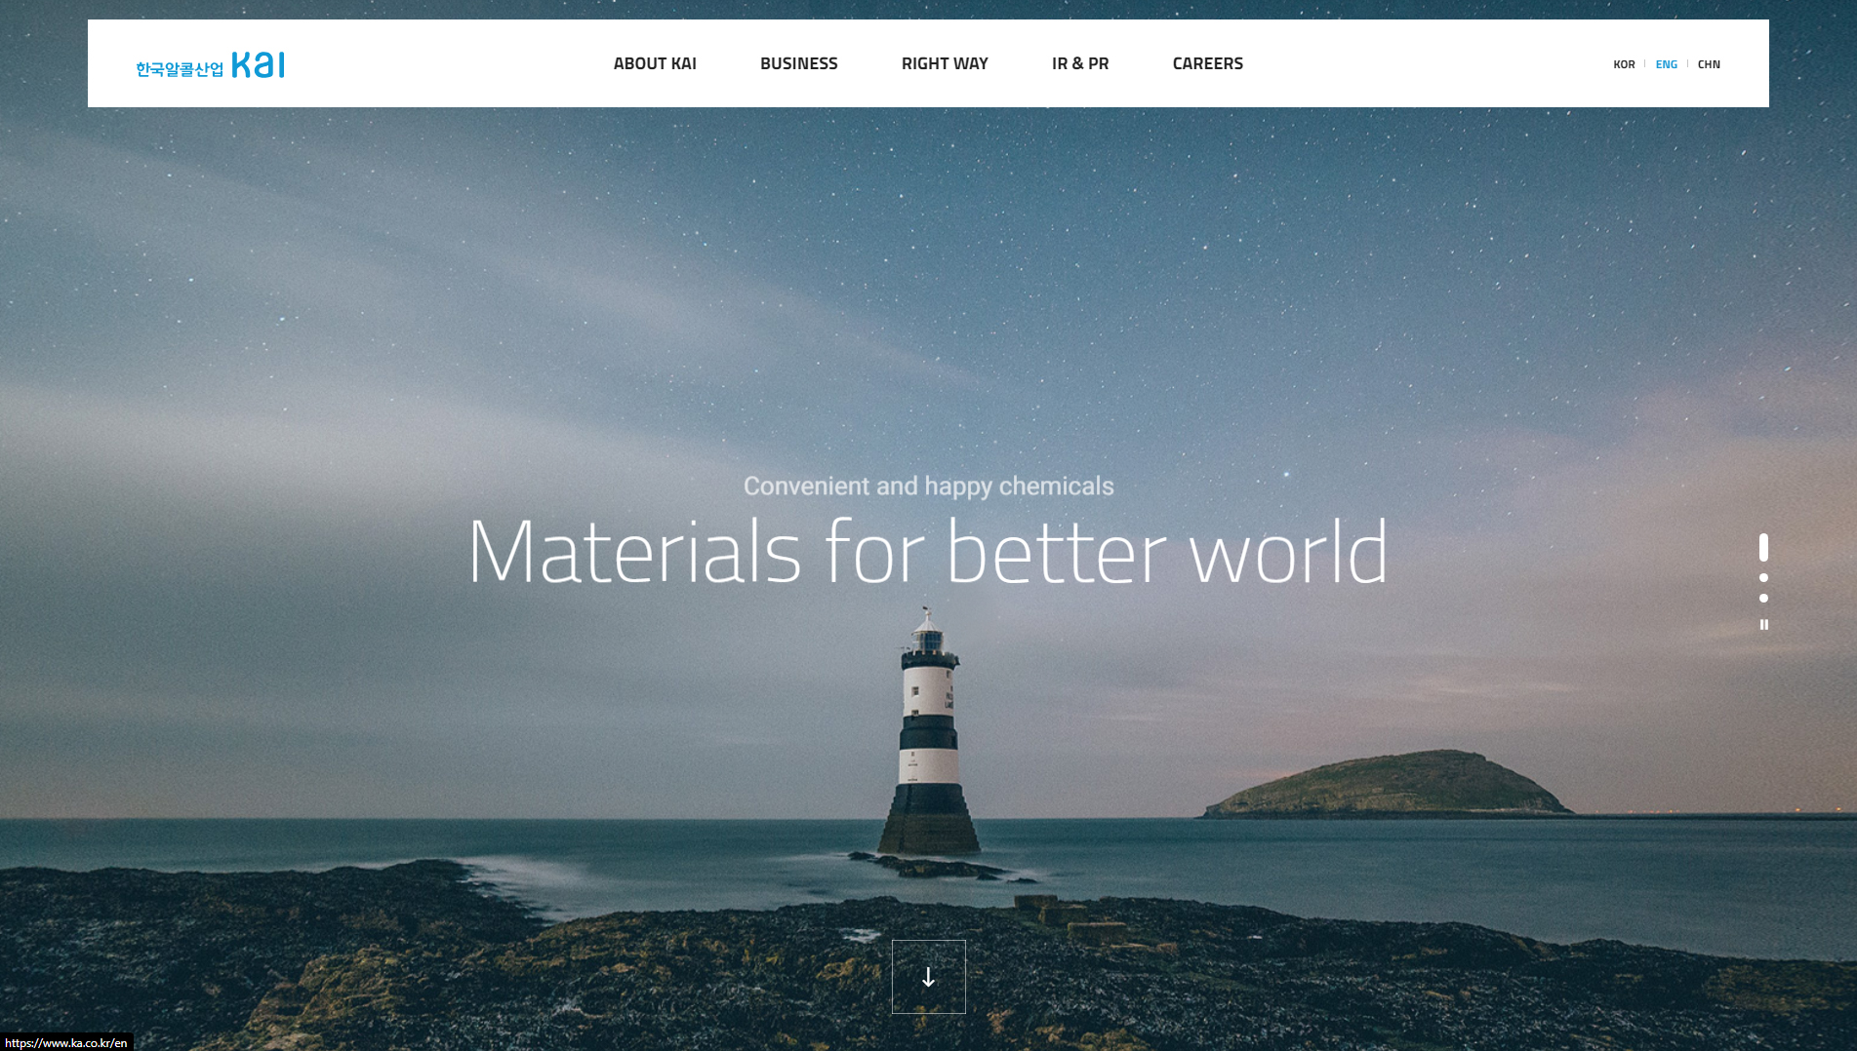Expand the IR & PR menu
Screen dimensions: 1857x1051
1079,63
